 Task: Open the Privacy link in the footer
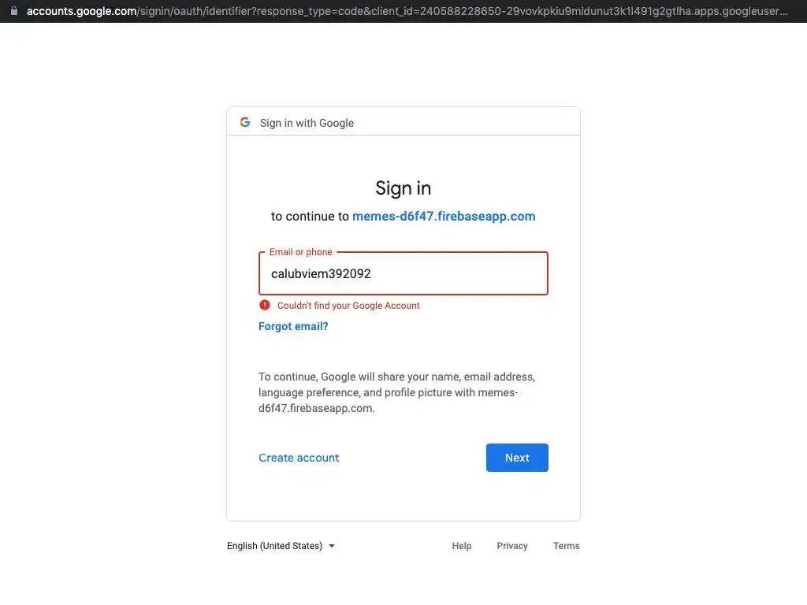tap(512, 546)
